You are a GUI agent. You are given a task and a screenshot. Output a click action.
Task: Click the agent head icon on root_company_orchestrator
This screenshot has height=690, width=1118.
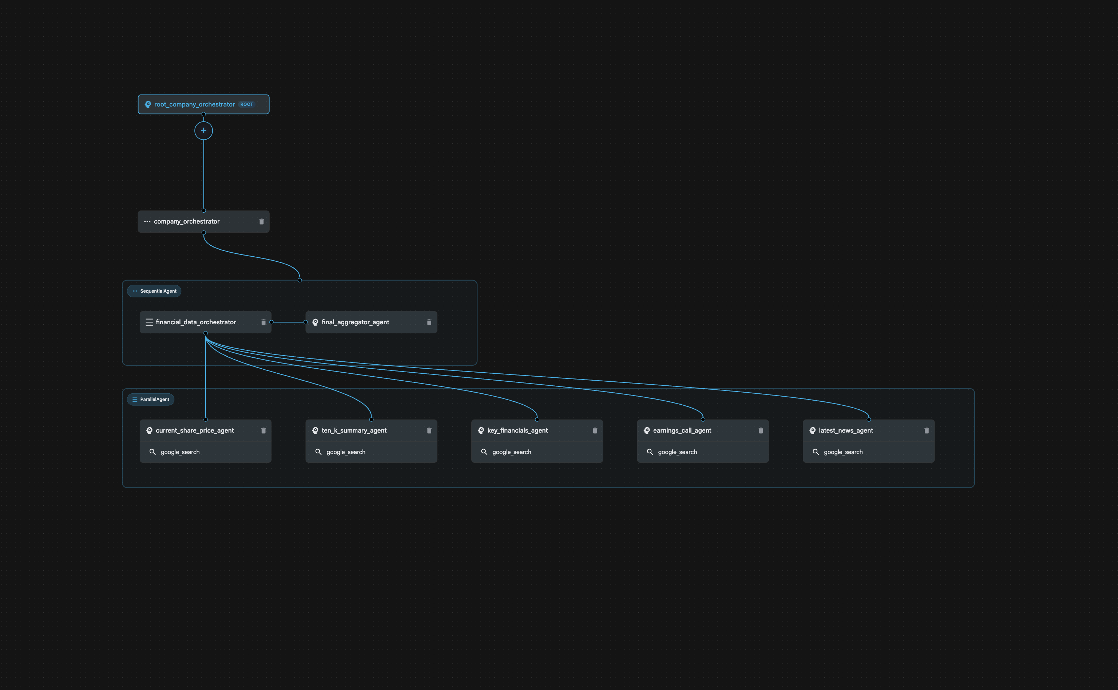148,104
